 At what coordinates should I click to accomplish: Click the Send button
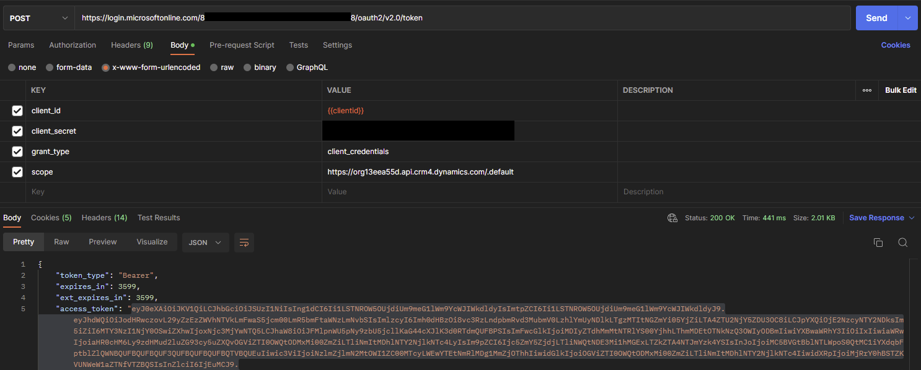point(876,18)
